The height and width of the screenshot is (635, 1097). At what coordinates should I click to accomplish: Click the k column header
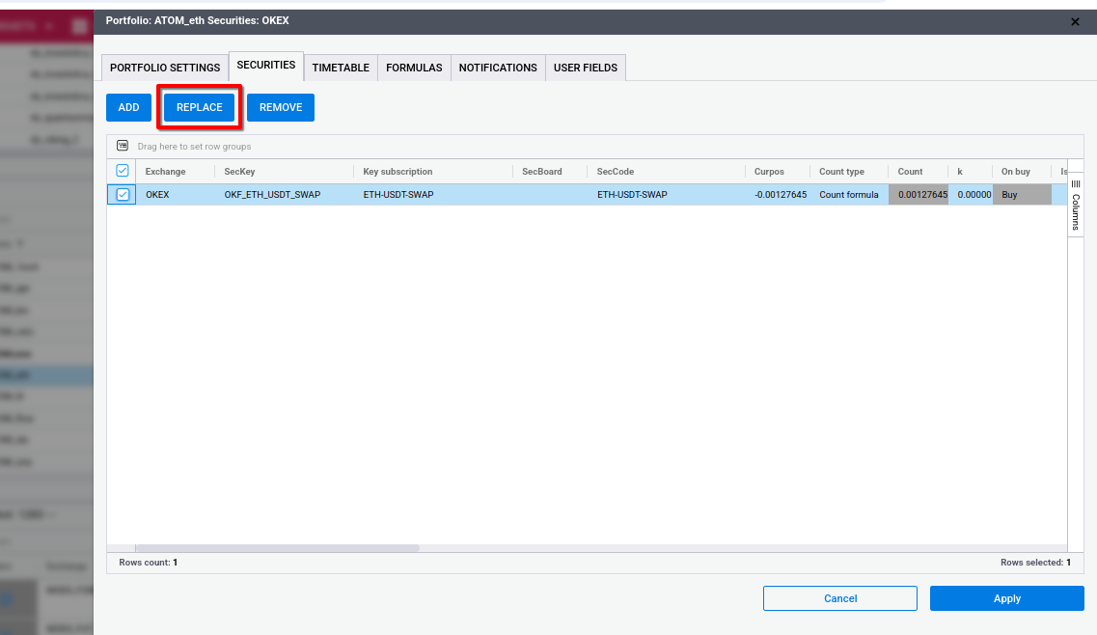(960, 172)
